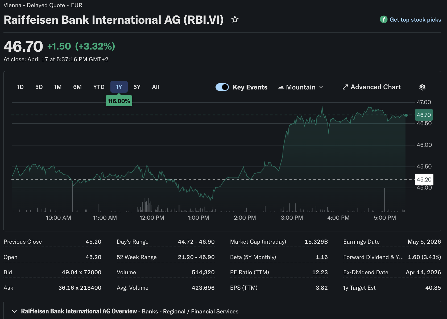Click the Vienna - Delayed Quote • EUR text
The height and width of the screenshot is (319, 447).
point(43,5)
